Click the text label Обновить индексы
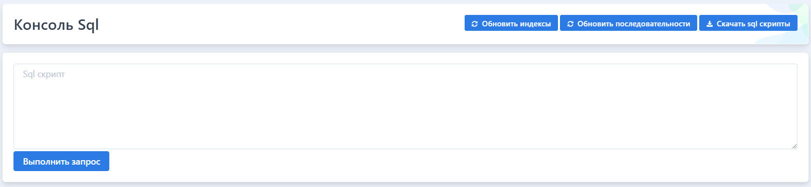Viewport: 811px width, 187px height. pyautogui.click(x=517, y=24)
